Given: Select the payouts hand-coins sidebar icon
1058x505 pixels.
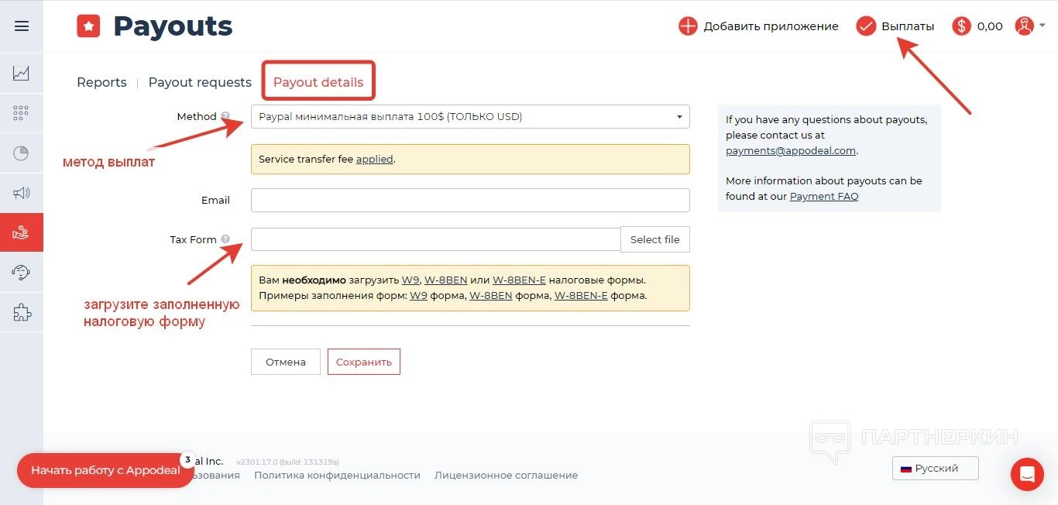Looking at the screenshot, I should point(22,232).
